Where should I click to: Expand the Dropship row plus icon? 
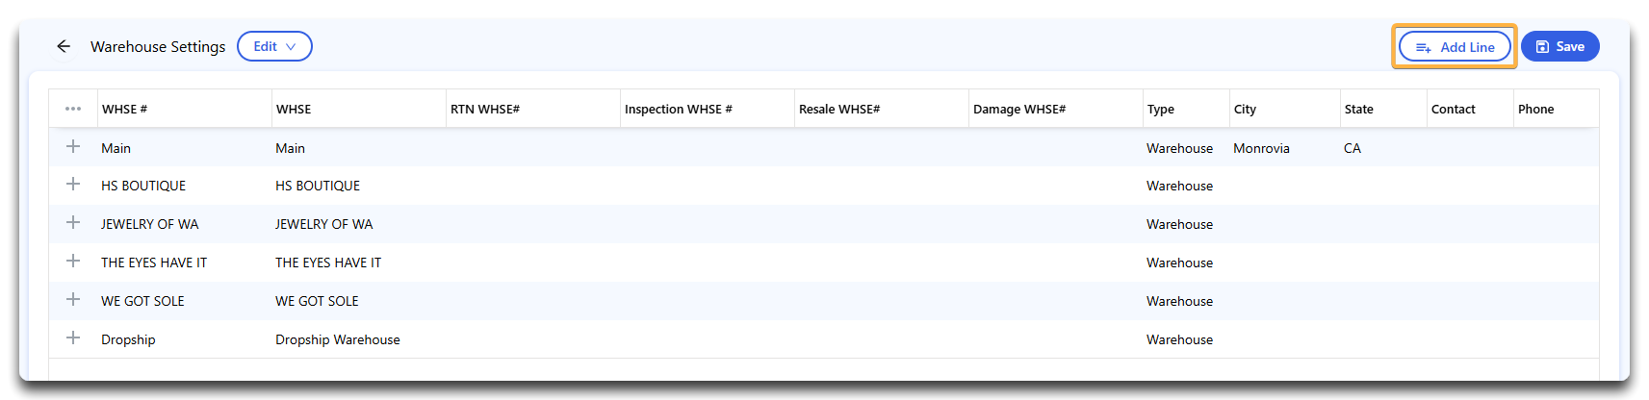coord(73,338)
